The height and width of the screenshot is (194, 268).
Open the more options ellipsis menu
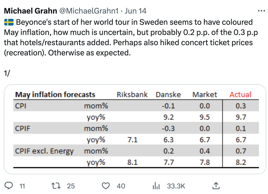pos(262,11)
